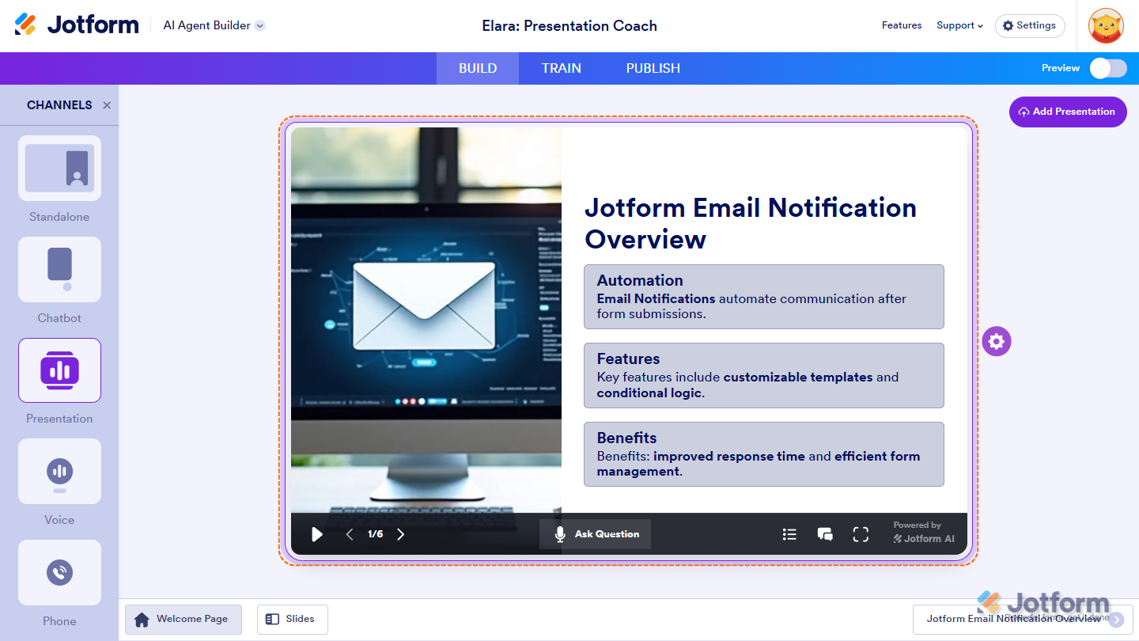Image resolution: width=1139 pixels, height=641 pixels.
Task: Click the Add Presentation button
Action: tap(1068, 112)
